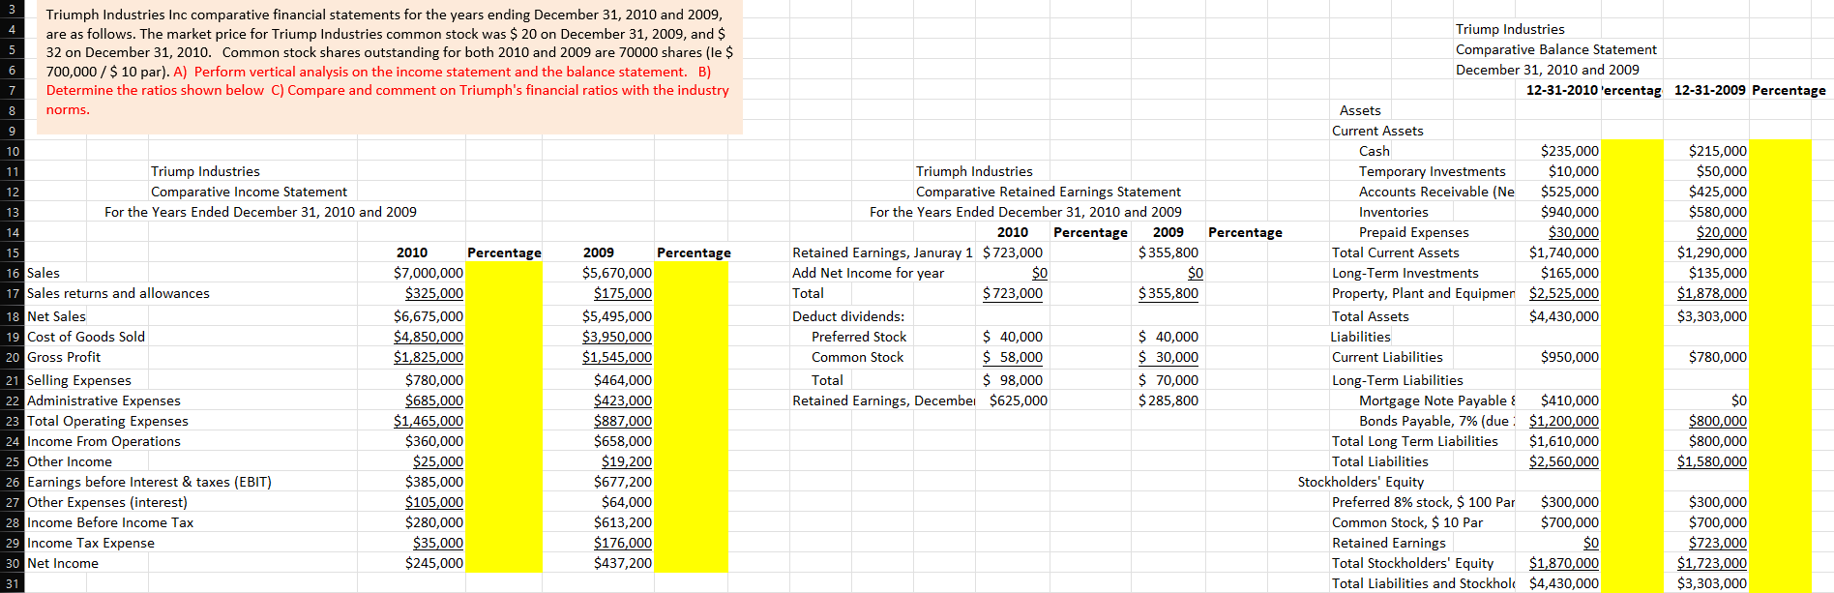Select the 'Deduct dividends:' cell

coord(848,316)
